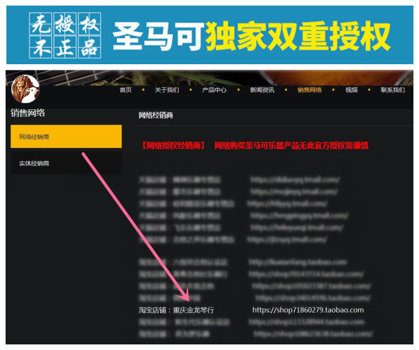419x350 pixels.
Task: Click the 重庆金龙琴行 shop entry
Action: pos(193,310)
